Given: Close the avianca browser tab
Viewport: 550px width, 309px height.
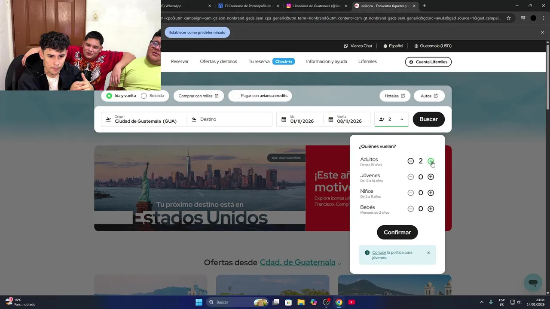Looking at the screenshot, I should click(x=414, y=6).
